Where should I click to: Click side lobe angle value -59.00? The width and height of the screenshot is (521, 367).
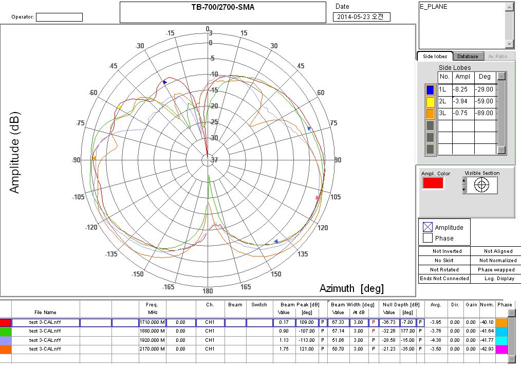pyautogui.click(x=485, y=101)
